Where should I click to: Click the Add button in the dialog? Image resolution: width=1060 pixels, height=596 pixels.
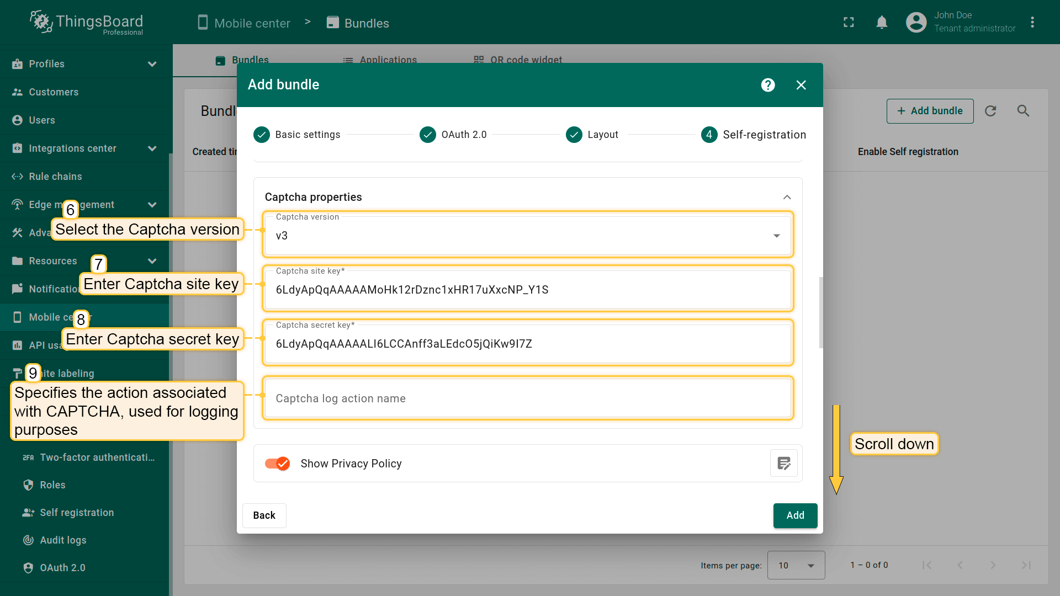[795, 515]
